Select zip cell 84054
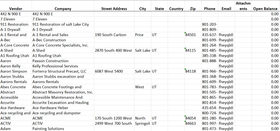 pyautogui.click(x=193, y=118)
